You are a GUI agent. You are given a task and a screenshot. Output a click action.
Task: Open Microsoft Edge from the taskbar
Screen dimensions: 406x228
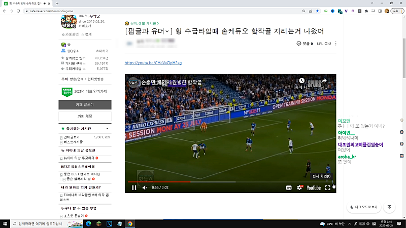(88, 224)
